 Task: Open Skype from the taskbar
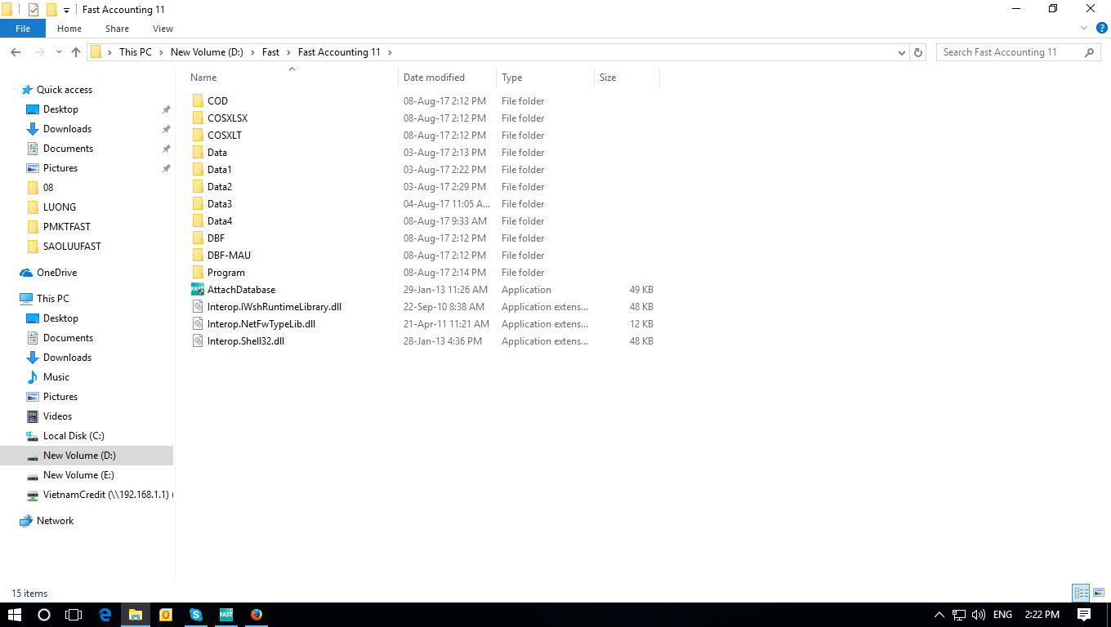[196, 615]
